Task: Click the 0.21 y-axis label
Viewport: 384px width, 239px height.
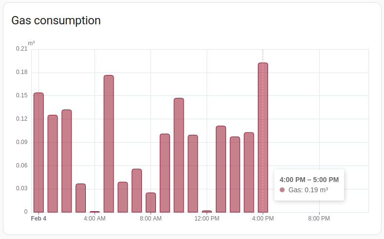Action: [21, 49]
